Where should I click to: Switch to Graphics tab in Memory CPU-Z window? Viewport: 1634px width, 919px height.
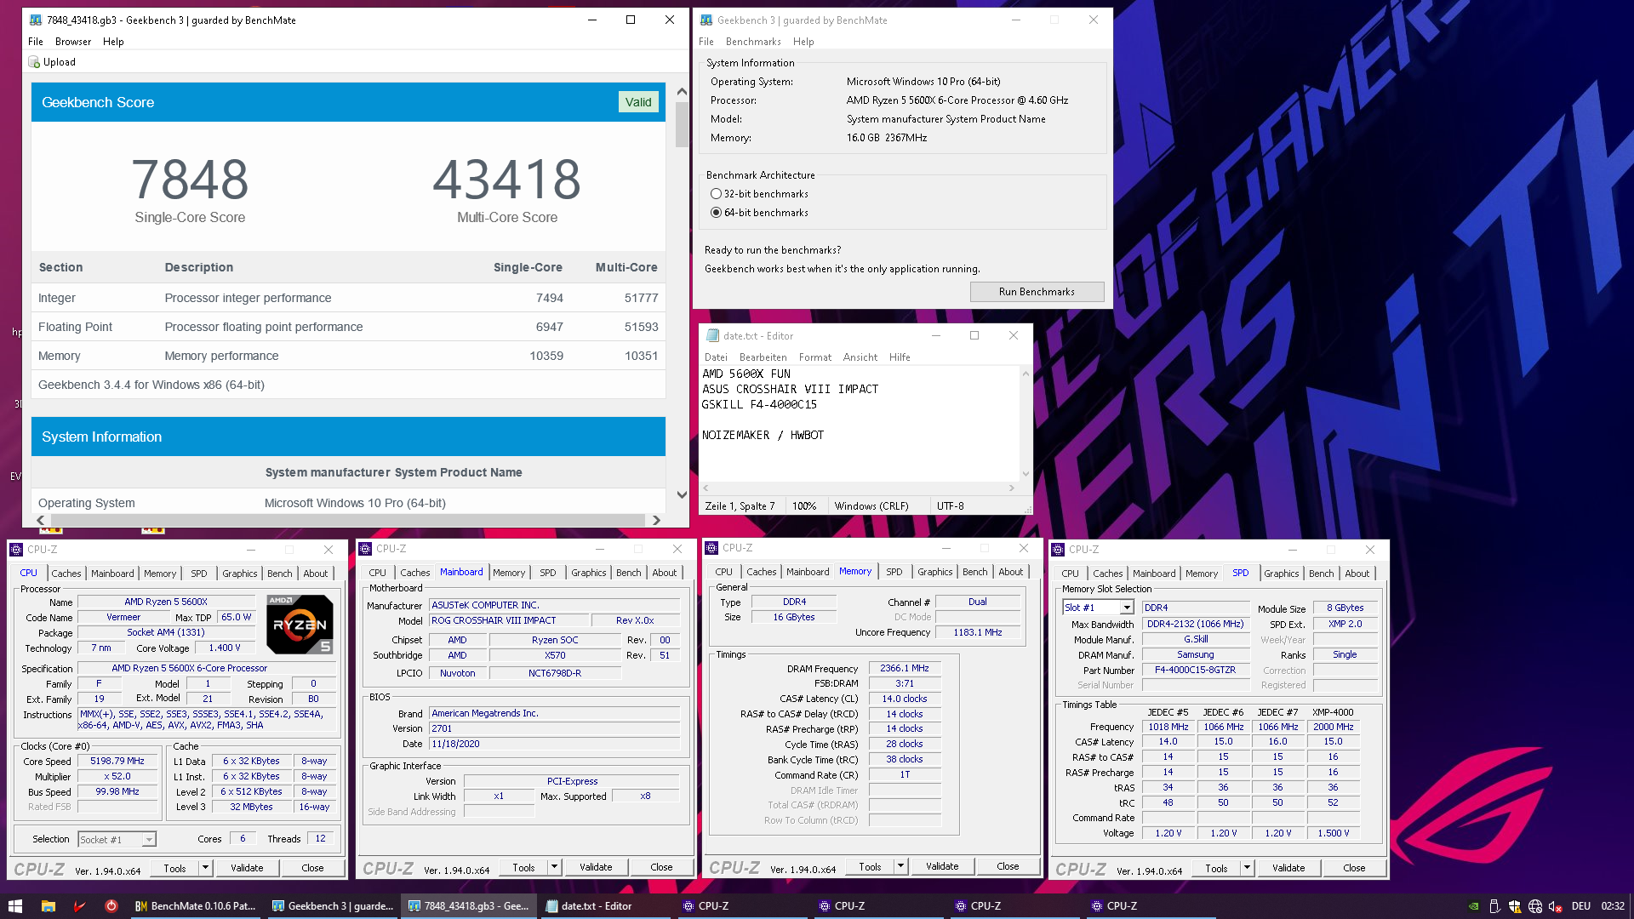click(935, 572)
